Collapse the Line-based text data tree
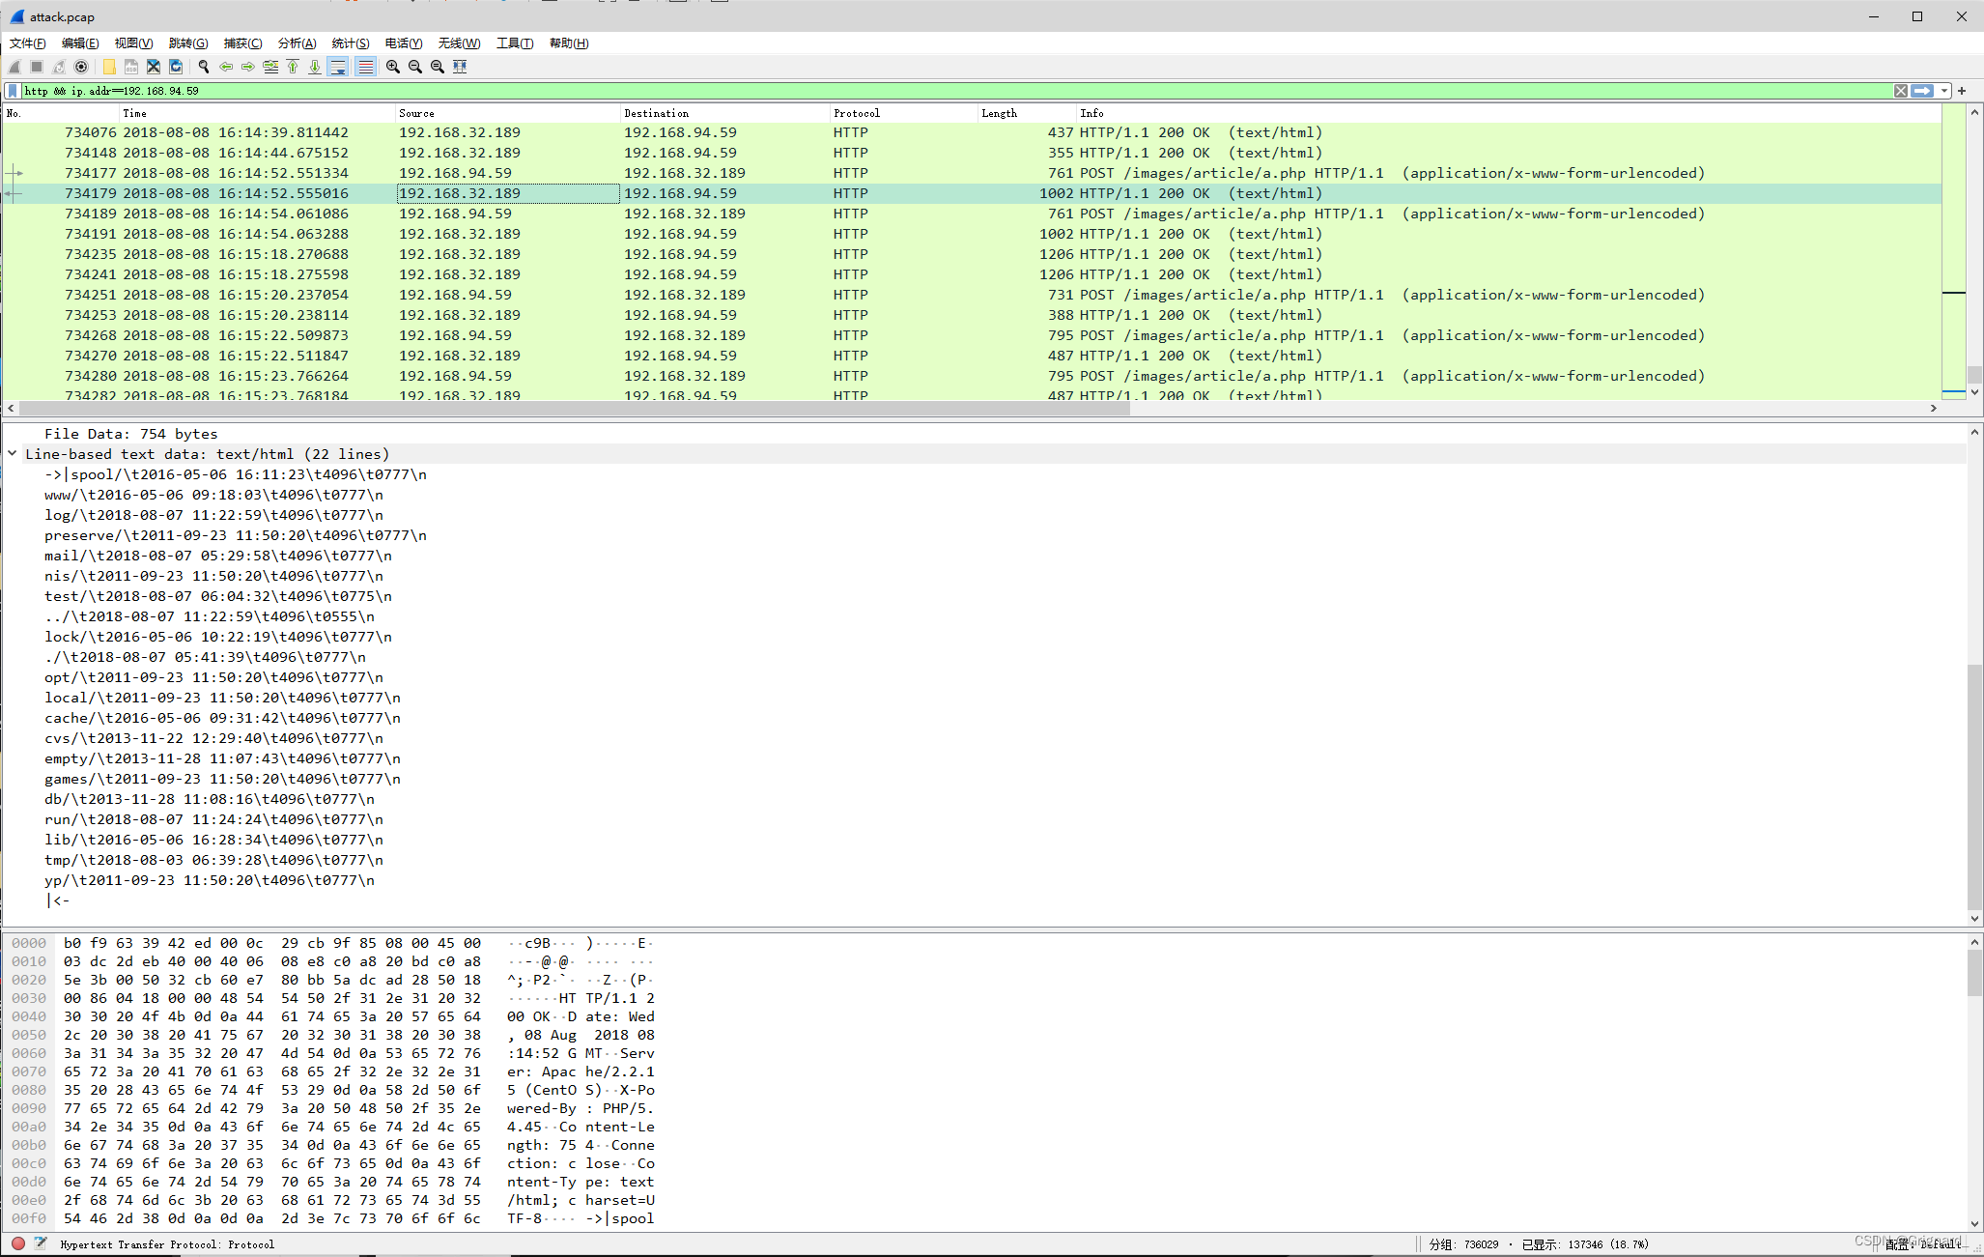The image size is (1984, 1257). click(x=13, y=454)
